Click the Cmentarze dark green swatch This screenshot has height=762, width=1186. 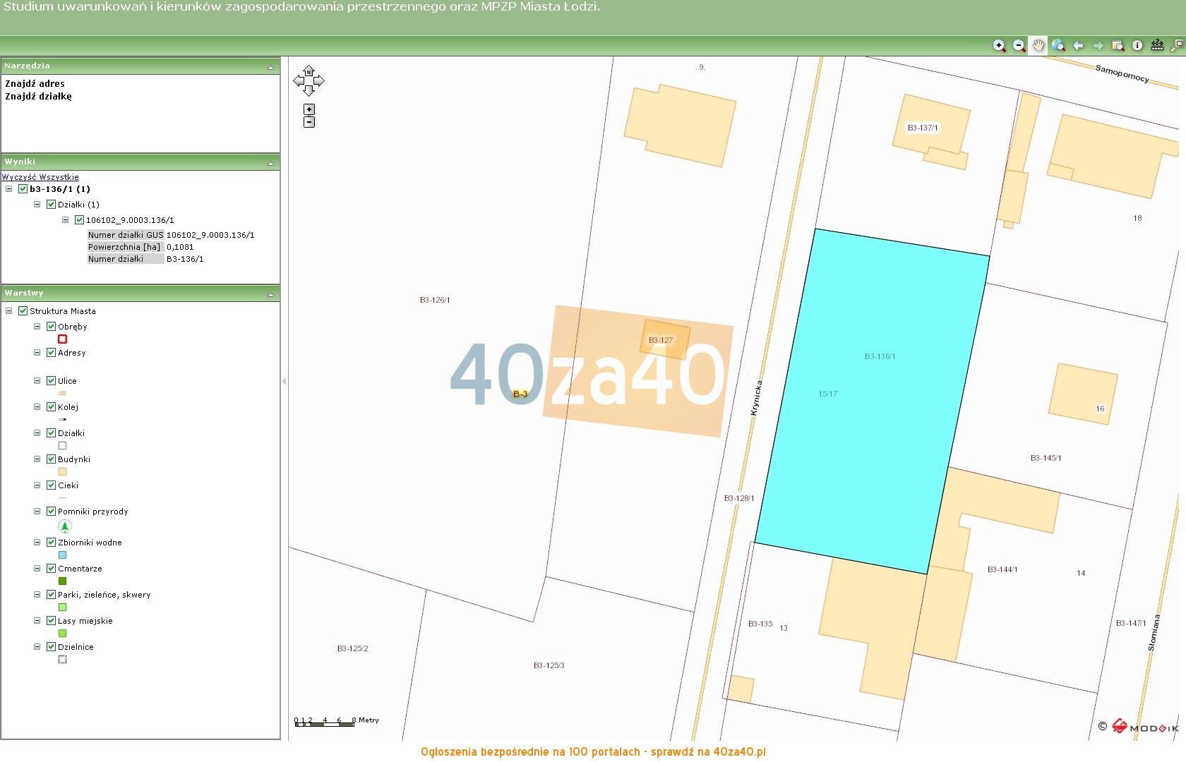[x=62, y=581]
